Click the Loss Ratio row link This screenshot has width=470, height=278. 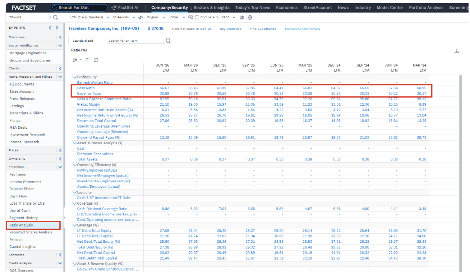(x=86, y=88)
